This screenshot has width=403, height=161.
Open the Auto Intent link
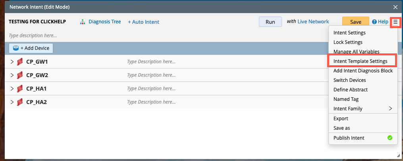[143, 22]
